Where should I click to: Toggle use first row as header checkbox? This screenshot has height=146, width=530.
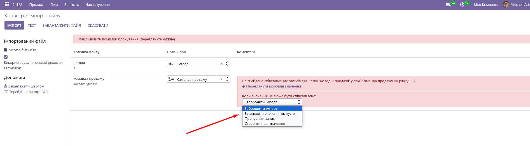(x=6, y=57)
